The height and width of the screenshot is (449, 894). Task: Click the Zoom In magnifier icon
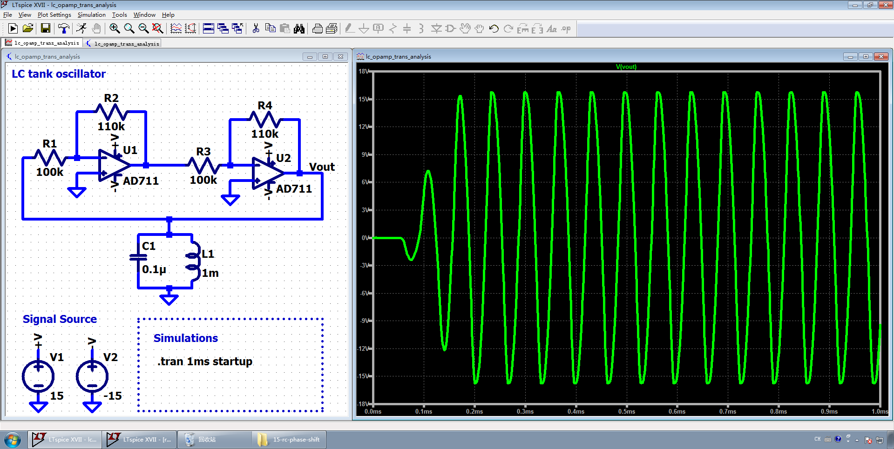(x=114, y=29)
